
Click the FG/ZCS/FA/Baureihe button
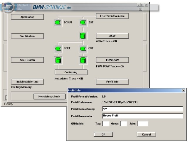(113, 16)
